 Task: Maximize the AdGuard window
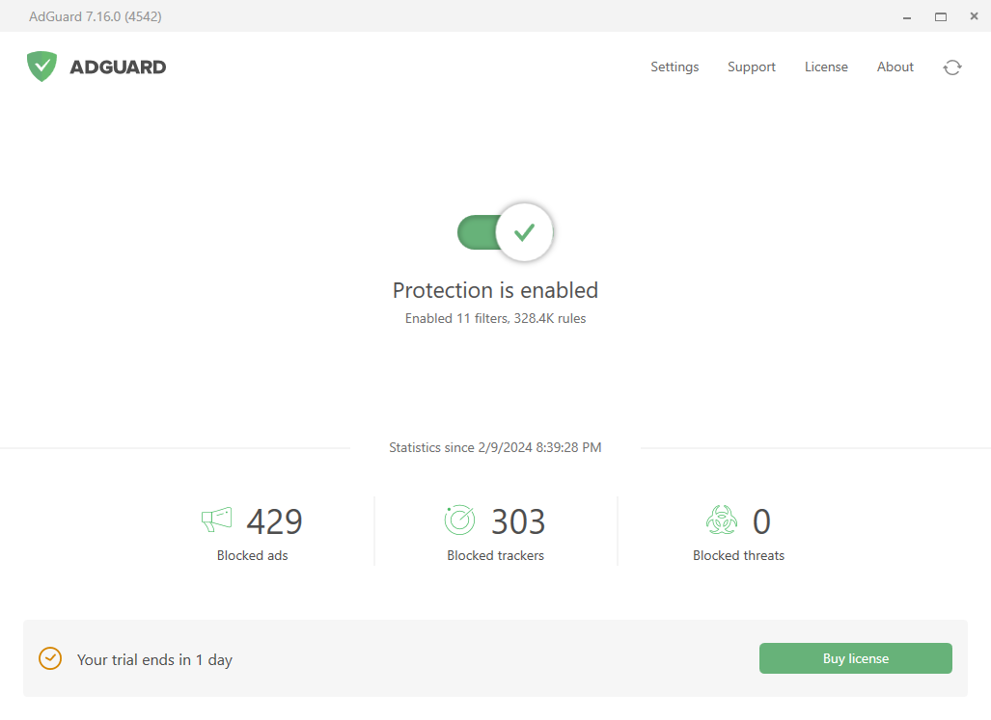coord(941,17)
